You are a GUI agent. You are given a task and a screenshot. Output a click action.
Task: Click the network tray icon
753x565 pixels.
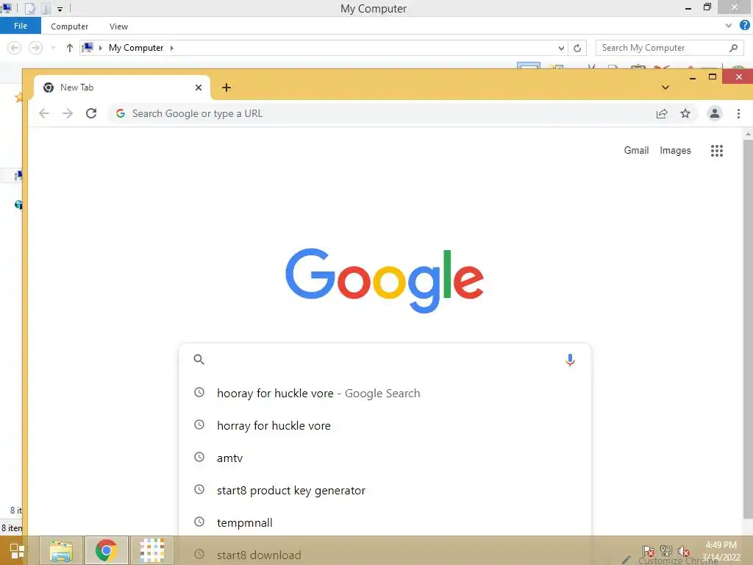pos(666,551)
